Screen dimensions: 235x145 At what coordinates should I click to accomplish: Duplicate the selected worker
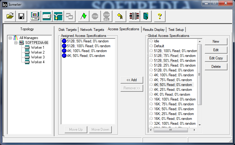(69, 16)
